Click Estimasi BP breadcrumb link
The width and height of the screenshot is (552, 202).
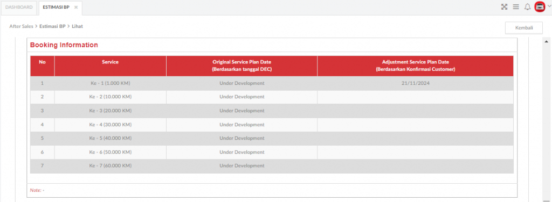pyautogui.click(x=52, y=26)
